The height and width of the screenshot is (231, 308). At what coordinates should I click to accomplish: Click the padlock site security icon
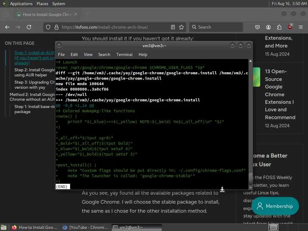(57, 27)
